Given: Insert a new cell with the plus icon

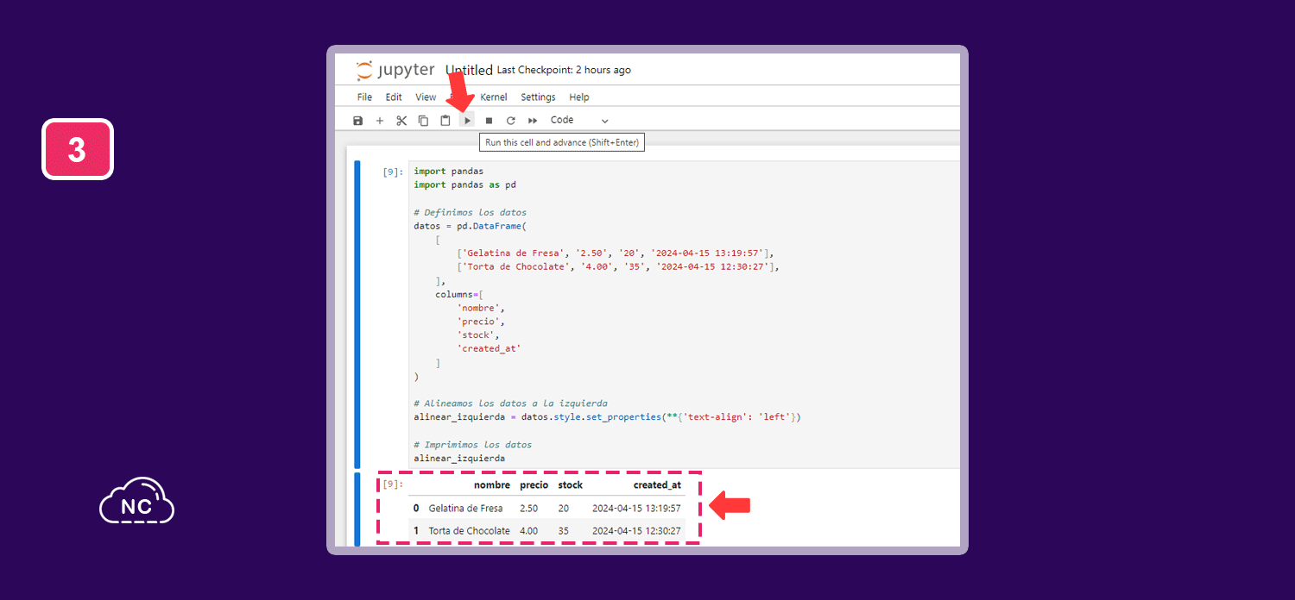Looking at the screenshot, I should click(380, 121).
